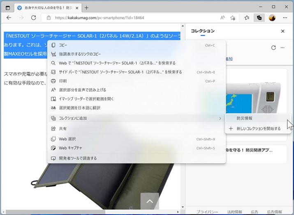Select Web で検索する menu entry
294x215 pixels.
tap(137, 63)
